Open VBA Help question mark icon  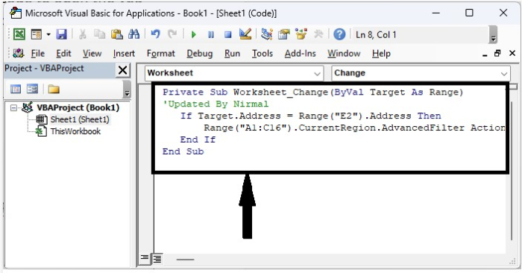click(x=339, y=34)
